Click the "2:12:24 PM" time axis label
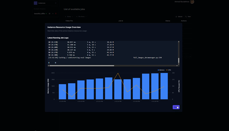Viewport: 229px width, 131px height. click(x=118, y=101)
